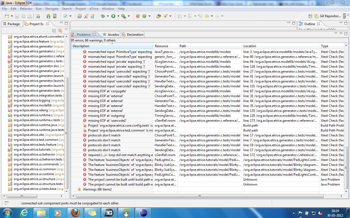Click the checkmark task toolbar icon
The width and height of the screenshot is (350, 218).
[65, 16]
